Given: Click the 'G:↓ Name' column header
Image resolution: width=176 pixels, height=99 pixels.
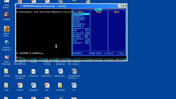Looking at the screenshot, I should (x=78, y=12).
